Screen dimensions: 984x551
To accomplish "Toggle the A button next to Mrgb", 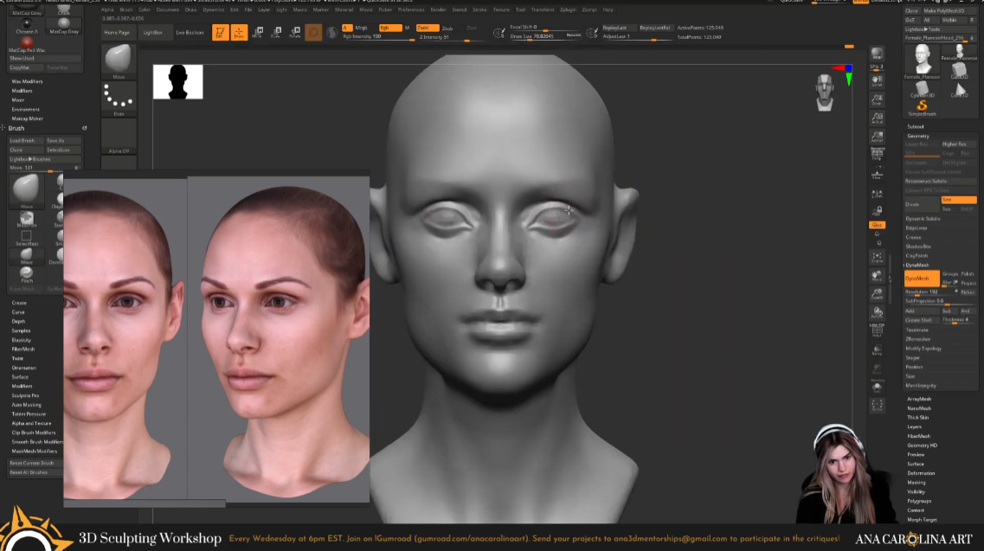I will 347,28.
